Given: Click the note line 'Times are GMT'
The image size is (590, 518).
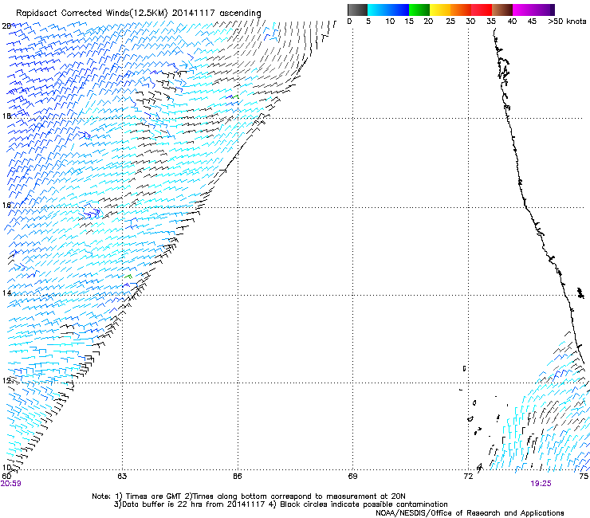Looking at the screenshot, I should [x=153, y=496].
